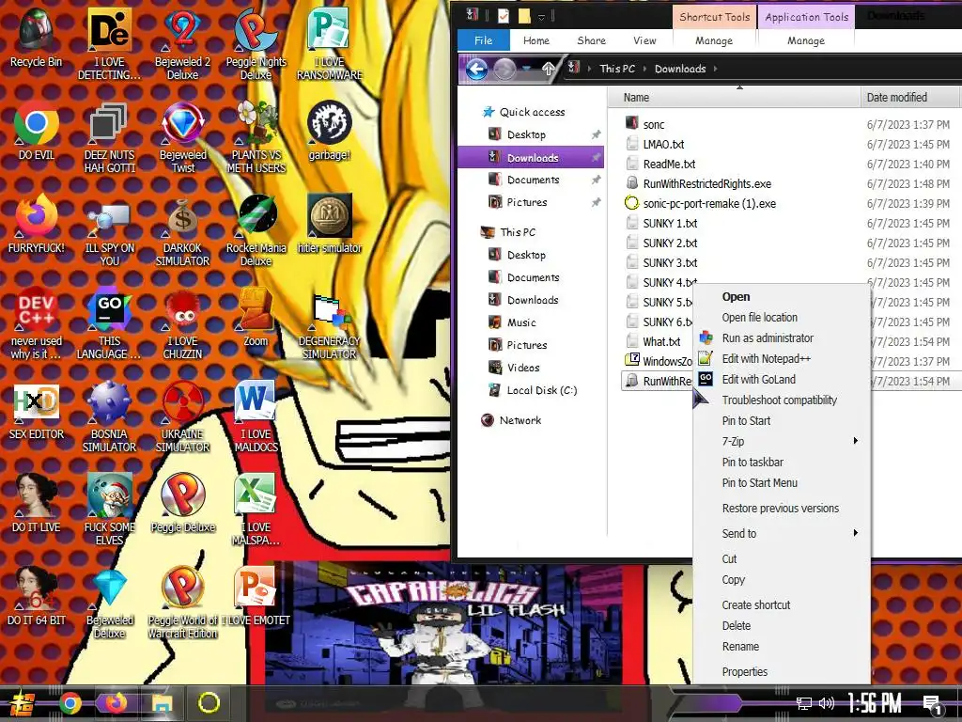This screenshot has height=722, width=962.
Task: Open Chrome from the taskbar
Action: pyautogui.click(x=70, y=703)
